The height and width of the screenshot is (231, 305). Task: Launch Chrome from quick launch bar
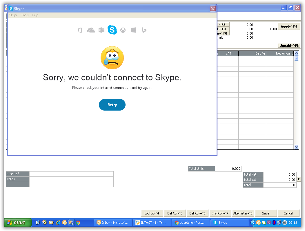(78, 222)
